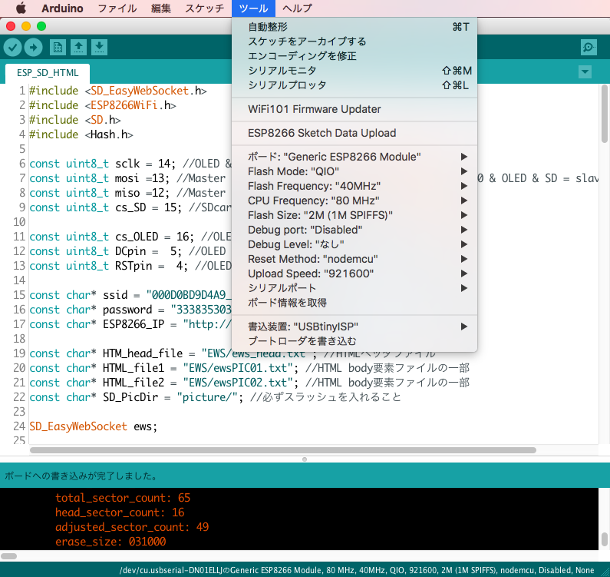Expand the 書込装置 USBtinyISP submenu
This screenshot has height=577, width=610.
point(354,327)
